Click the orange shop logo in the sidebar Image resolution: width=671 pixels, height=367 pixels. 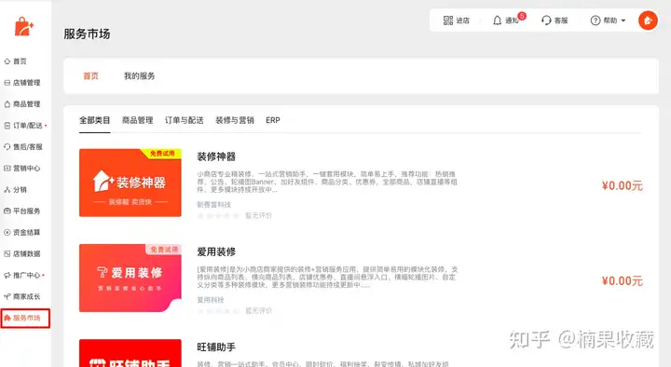pyautogui.click(x=23, y=26)
